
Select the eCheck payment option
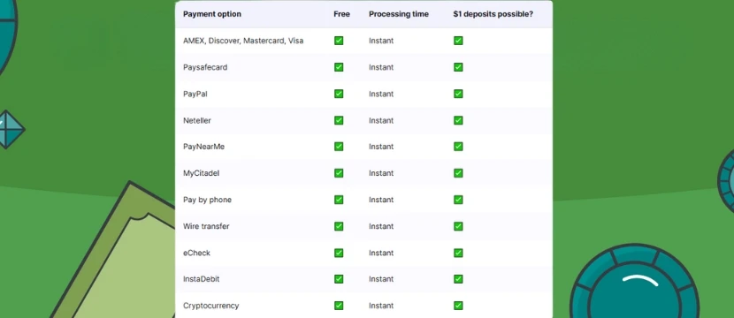coord(196,253)
